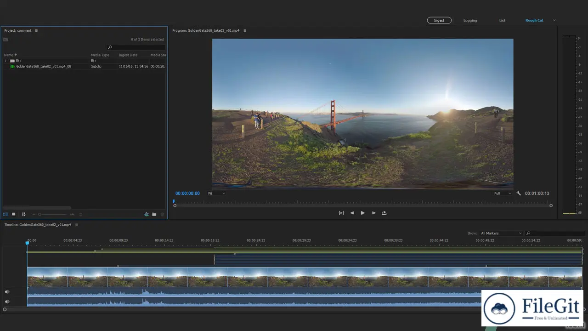The image size is (588, 331).
Task: Open the Show All Markers dropdown
Action: [x=501, y=233]
